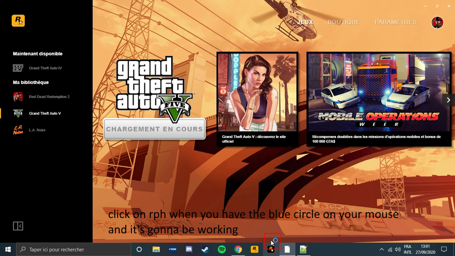The height and width of the screenshot is (256, 455).
Task: Select Grand Theft Auto V text label
Action: 45,113
